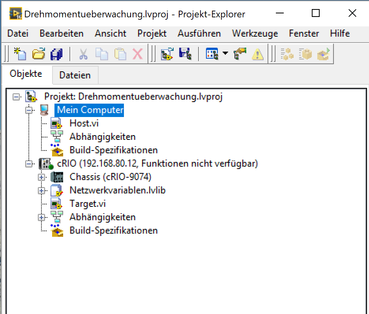Viewport: 369px width, 314px height.
Task: Click the Paste clipboard icon
Action: click(x=120, y=54)
